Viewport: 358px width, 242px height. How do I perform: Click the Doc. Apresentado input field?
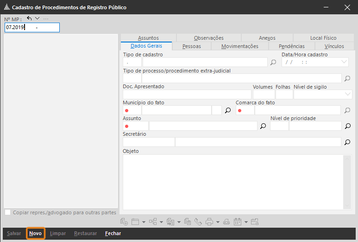pos(187,94)
